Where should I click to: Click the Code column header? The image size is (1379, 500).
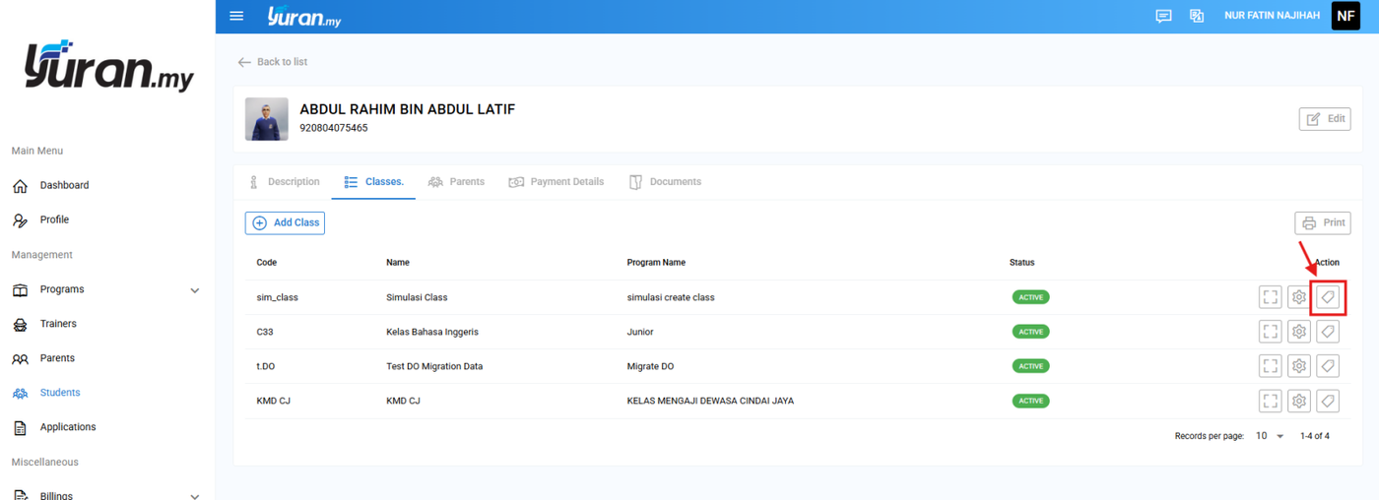(x=267, y=263)
